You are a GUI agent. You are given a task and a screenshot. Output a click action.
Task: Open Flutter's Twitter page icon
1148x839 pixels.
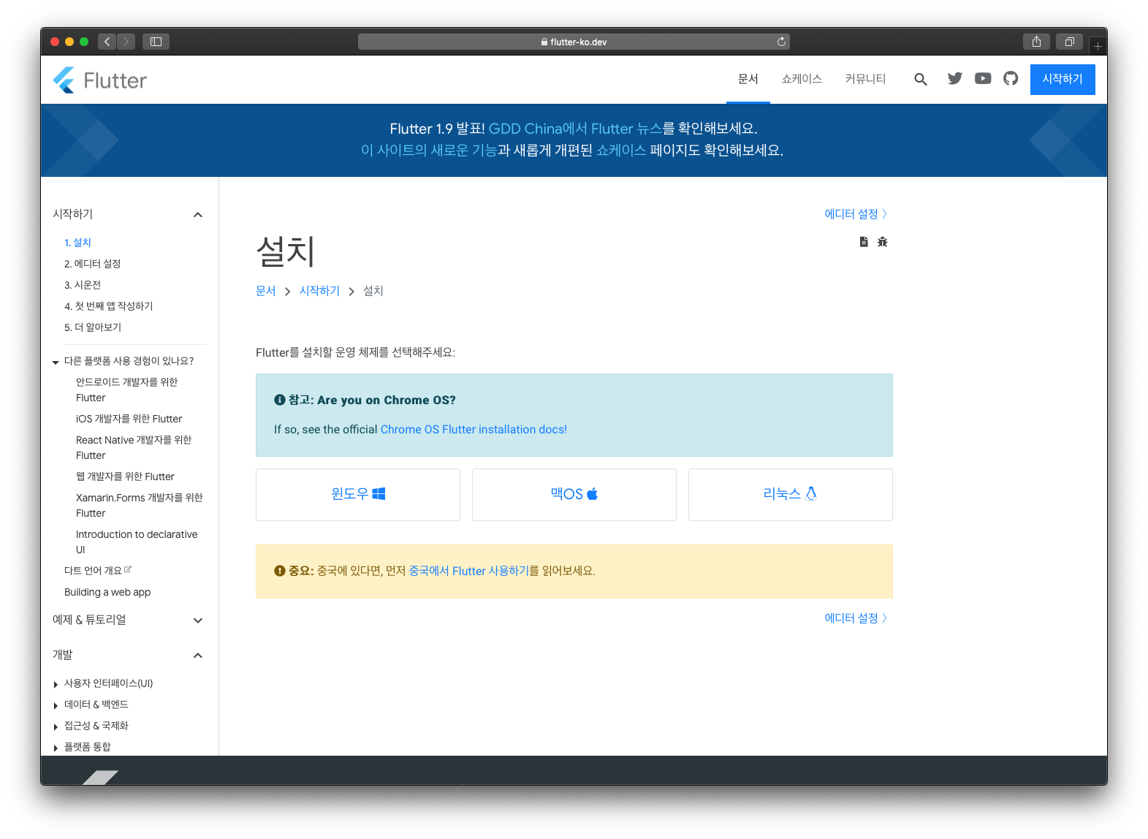955,78
